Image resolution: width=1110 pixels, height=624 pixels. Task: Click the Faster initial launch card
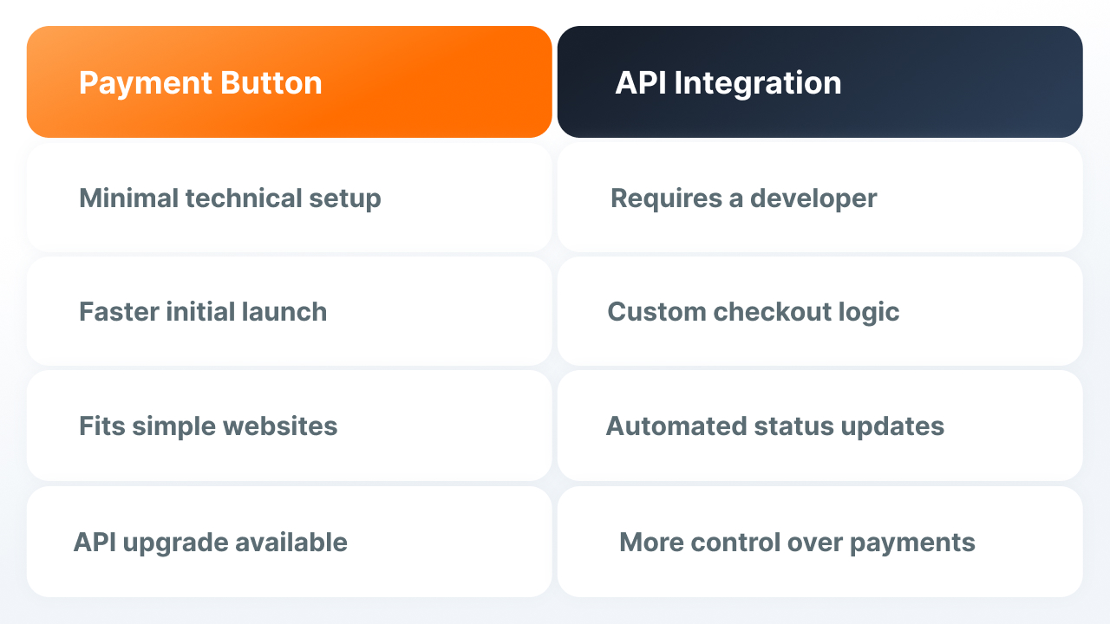coord(290,311)
